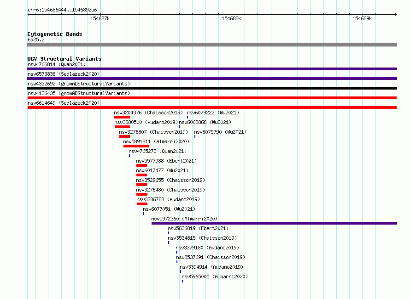Screen dimensions: 410x299
Task: Open variant nsv3529655 (Chaisson2019) label
Action: (170, 180)
